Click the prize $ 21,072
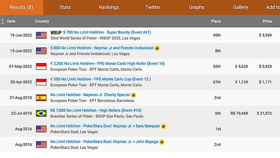 (x=264, y=113)
